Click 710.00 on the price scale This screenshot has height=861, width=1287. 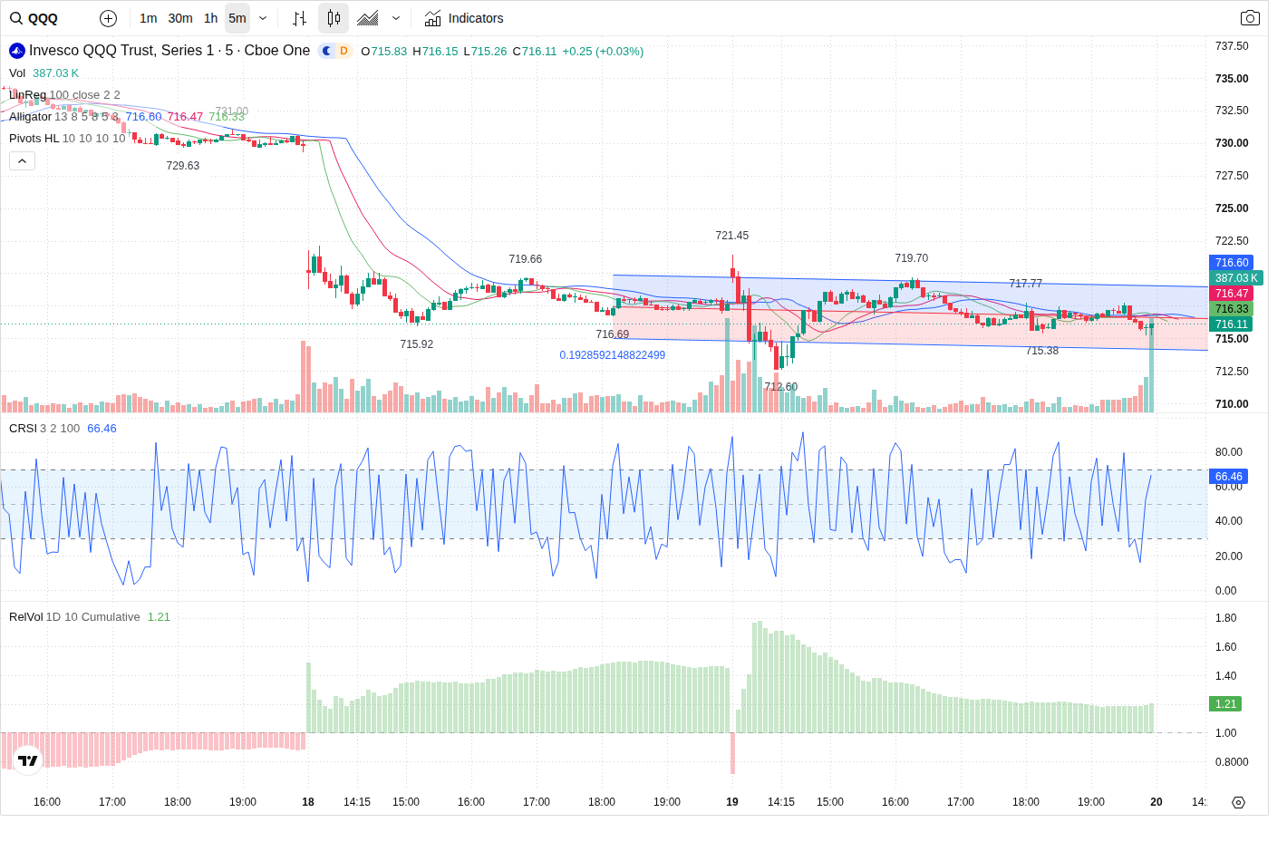1232,404
